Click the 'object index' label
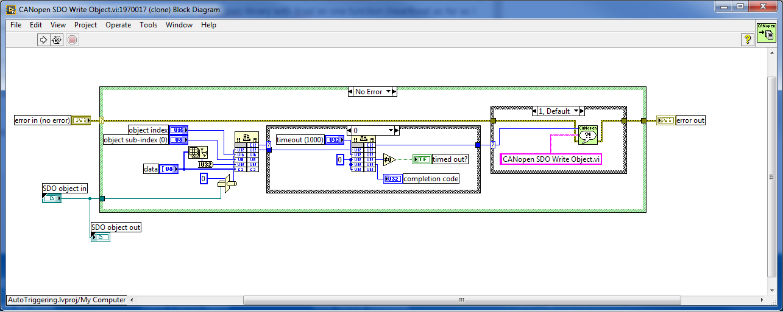783x312 pixels. coord(148,130)
